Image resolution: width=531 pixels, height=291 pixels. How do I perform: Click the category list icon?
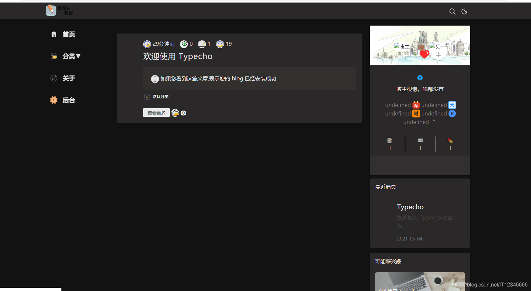[147, 97]
